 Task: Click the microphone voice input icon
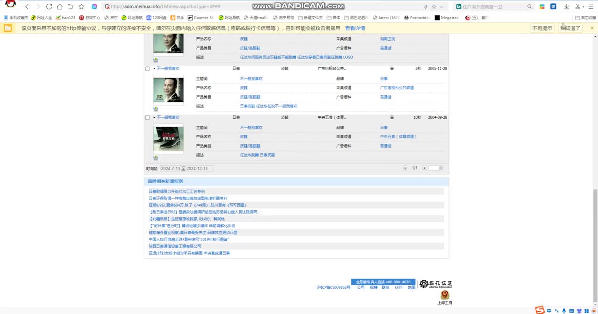click(x=564, y=311)
